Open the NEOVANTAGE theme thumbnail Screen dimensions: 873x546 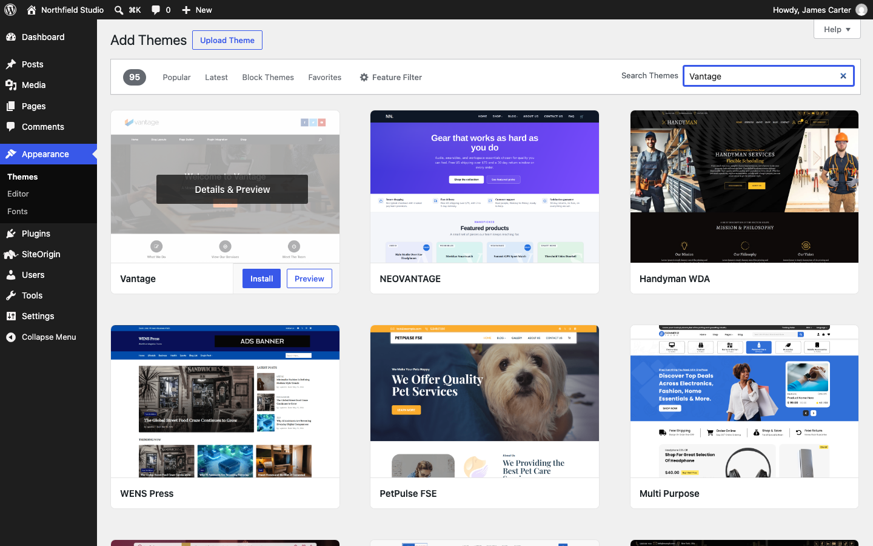click(484, 187)
